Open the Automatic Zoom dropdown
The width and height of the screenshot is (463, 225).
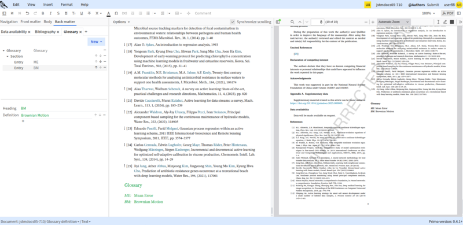pos(394,22)
